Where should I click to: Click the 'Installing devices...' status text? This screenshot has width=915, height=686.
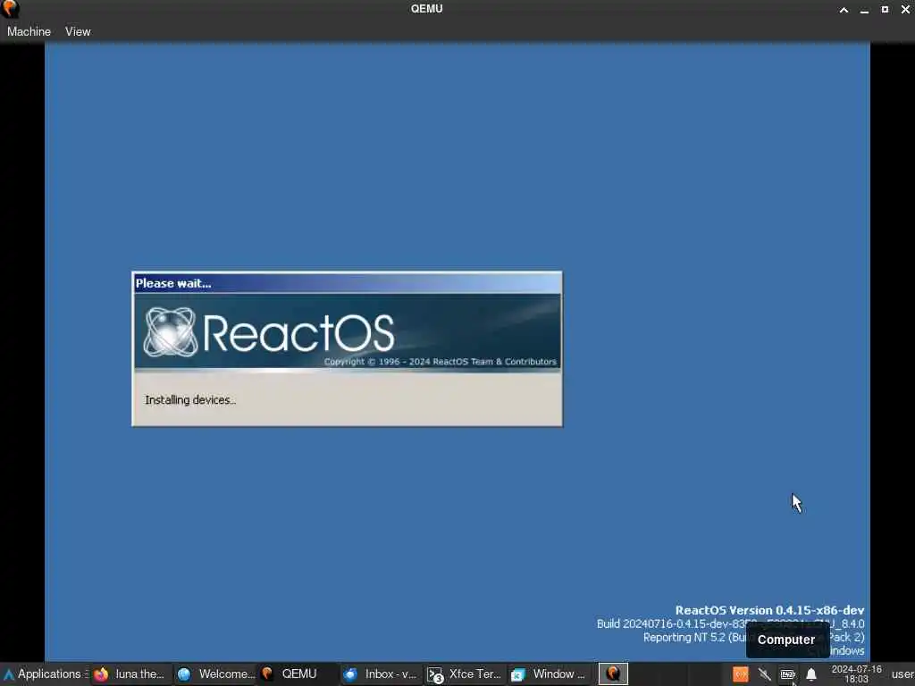190,400
